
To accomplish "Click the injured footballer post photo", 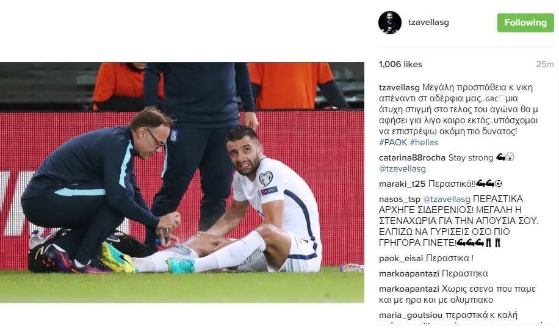I will pos(182,182).
